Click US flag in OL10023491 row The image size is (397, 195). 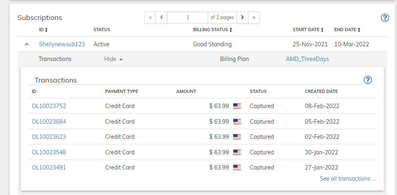click(x=237, y=167)
